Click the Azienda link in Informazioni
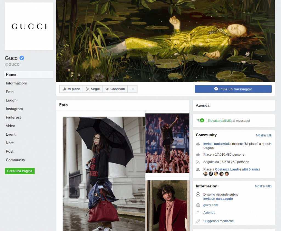The height and width of the screenshot is (231, 281). pos(209,213)
